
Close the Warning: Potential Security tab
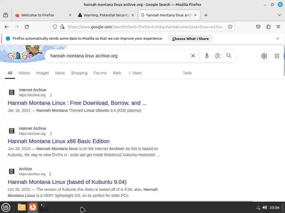coord(133,15)
